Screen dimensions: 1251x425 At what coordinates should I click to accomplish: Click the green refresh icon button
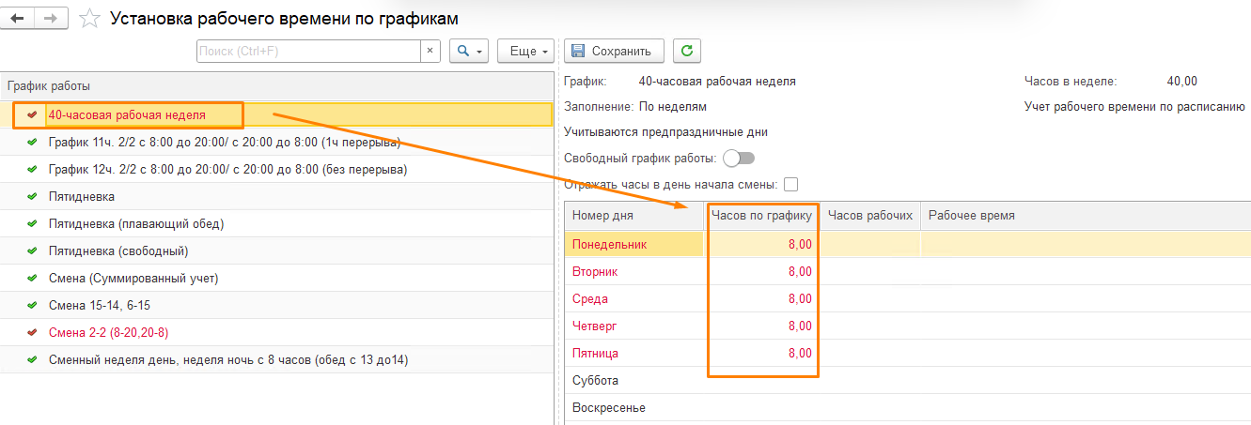687,51
